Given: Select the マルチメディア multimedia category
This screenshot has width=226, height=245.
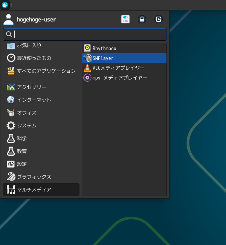Looking at the screenshot, I should (x=41, y=190).
